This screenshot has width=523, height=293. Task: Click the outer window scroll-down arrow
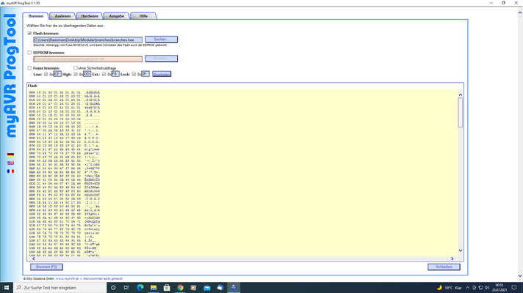[520, 275]
